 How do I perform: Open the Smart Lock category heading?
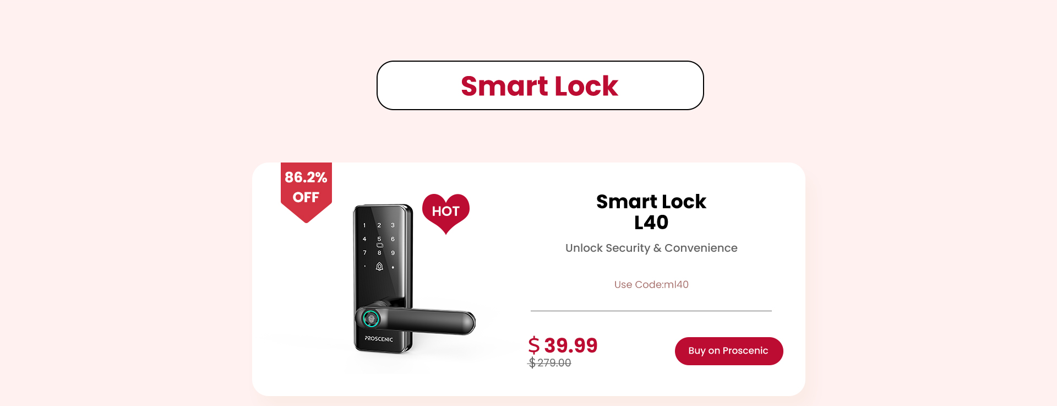pyautogui.click(x=540, y=85)
